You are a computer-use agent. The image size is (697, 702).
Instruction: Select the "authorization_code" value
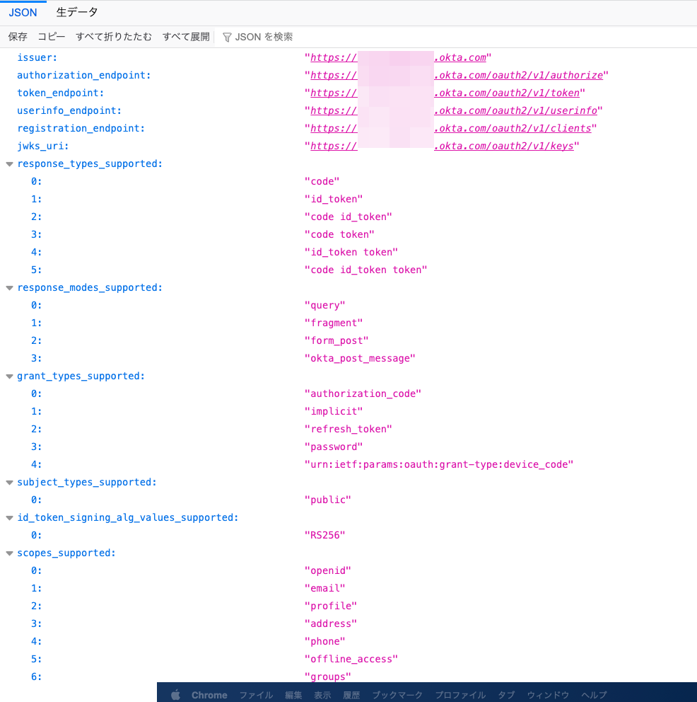(363, 393)
